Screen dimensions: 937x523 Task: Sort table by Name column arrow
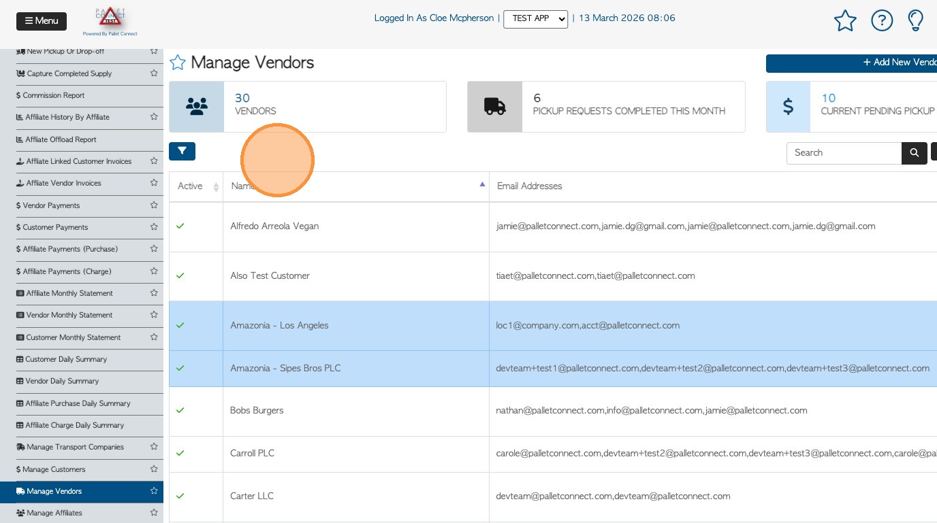click(x=482, y=184)
